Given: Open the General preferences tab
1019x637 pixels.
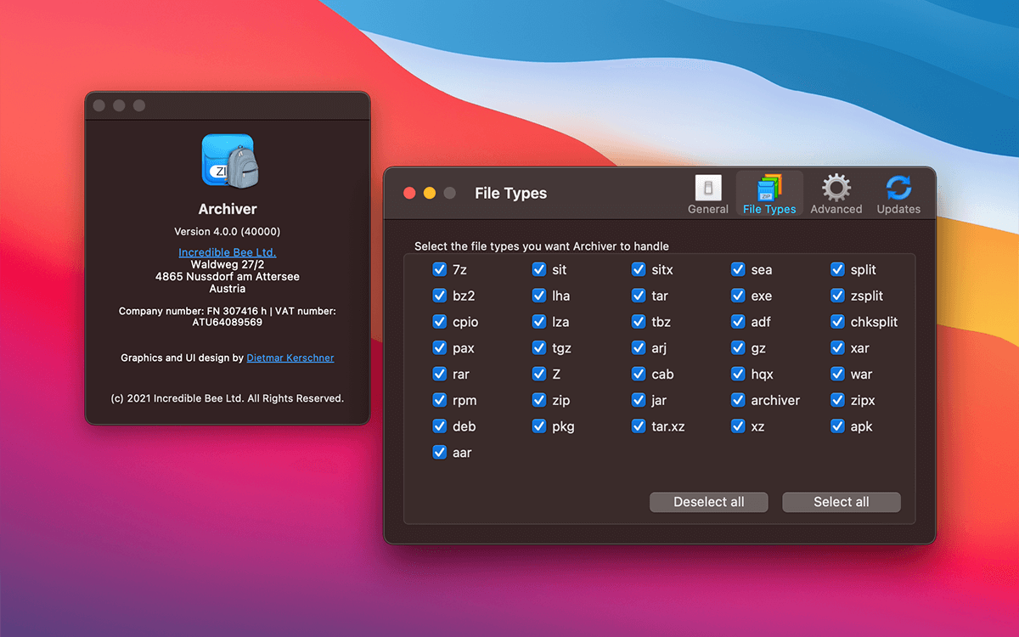Looking at the screenshot, I should (708, 194).
